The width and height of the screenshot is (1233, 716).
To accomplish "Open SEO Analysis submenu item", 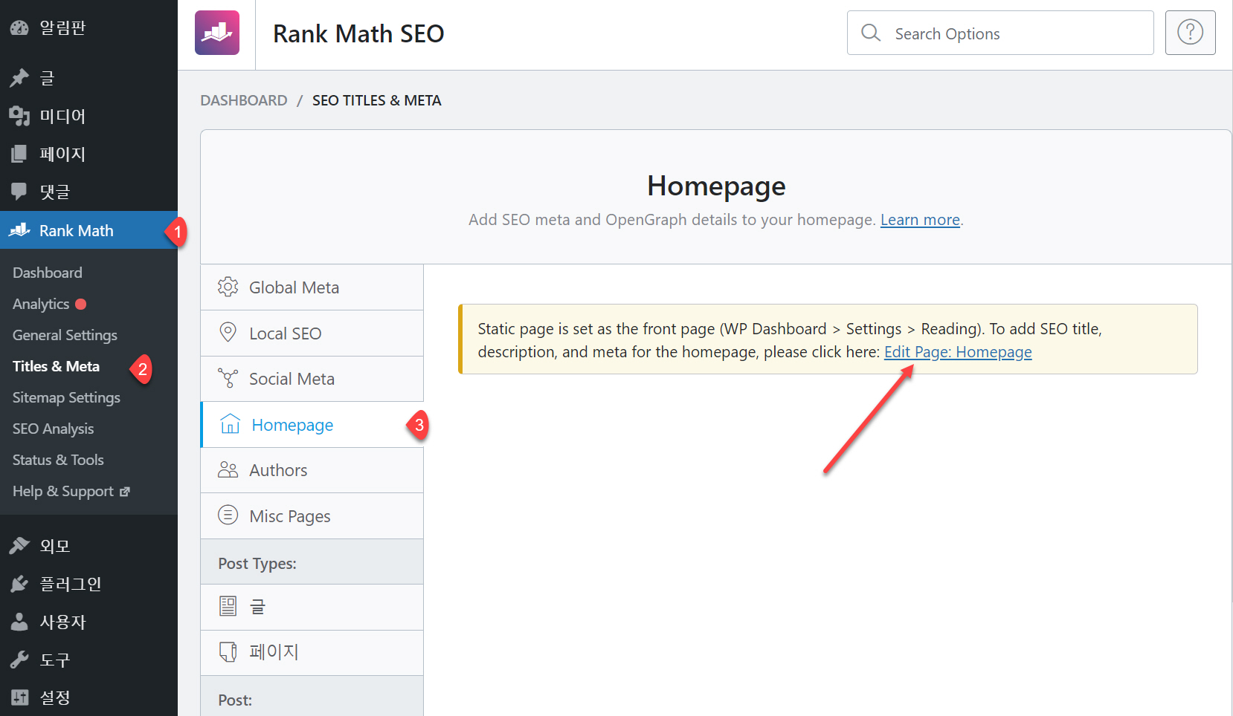I will click(53, 429).
